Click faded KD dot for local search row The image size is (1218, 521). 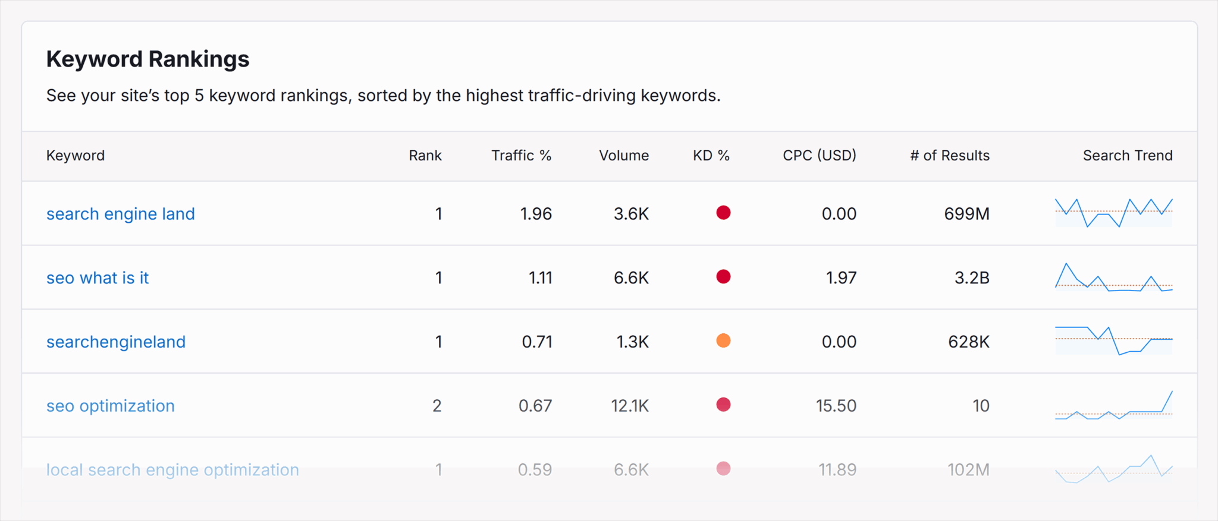[723, 469]
